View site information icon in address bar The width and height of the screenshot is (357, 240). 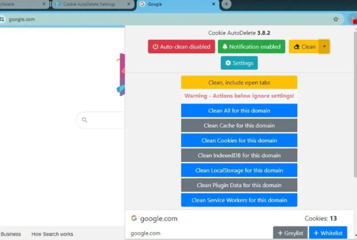(x=2, y=19)
